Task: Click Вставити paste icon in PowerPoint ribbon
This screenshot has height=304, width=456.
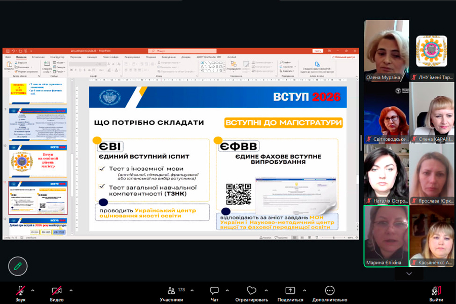Action: [9, 65]
